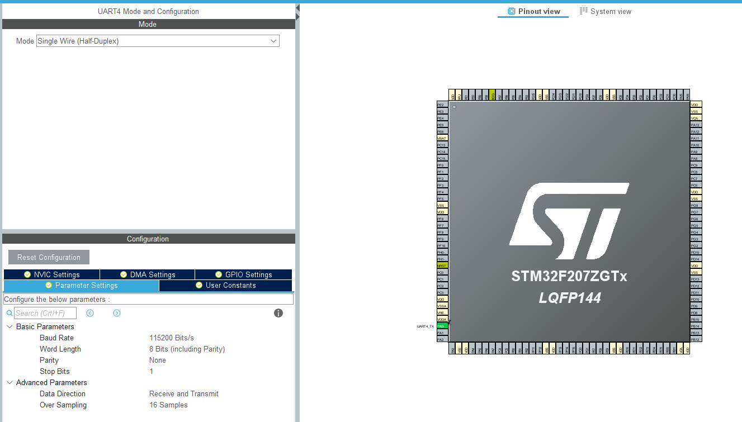Switch to the DMA Settings tab
The height and width of the screenshot is (422, 742).
[x=148, y=274]
